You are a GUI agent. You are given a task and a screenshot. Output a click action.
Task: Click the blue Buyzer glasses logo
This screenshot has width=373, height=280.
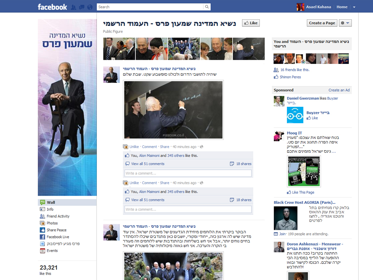(x=295, y=115)
